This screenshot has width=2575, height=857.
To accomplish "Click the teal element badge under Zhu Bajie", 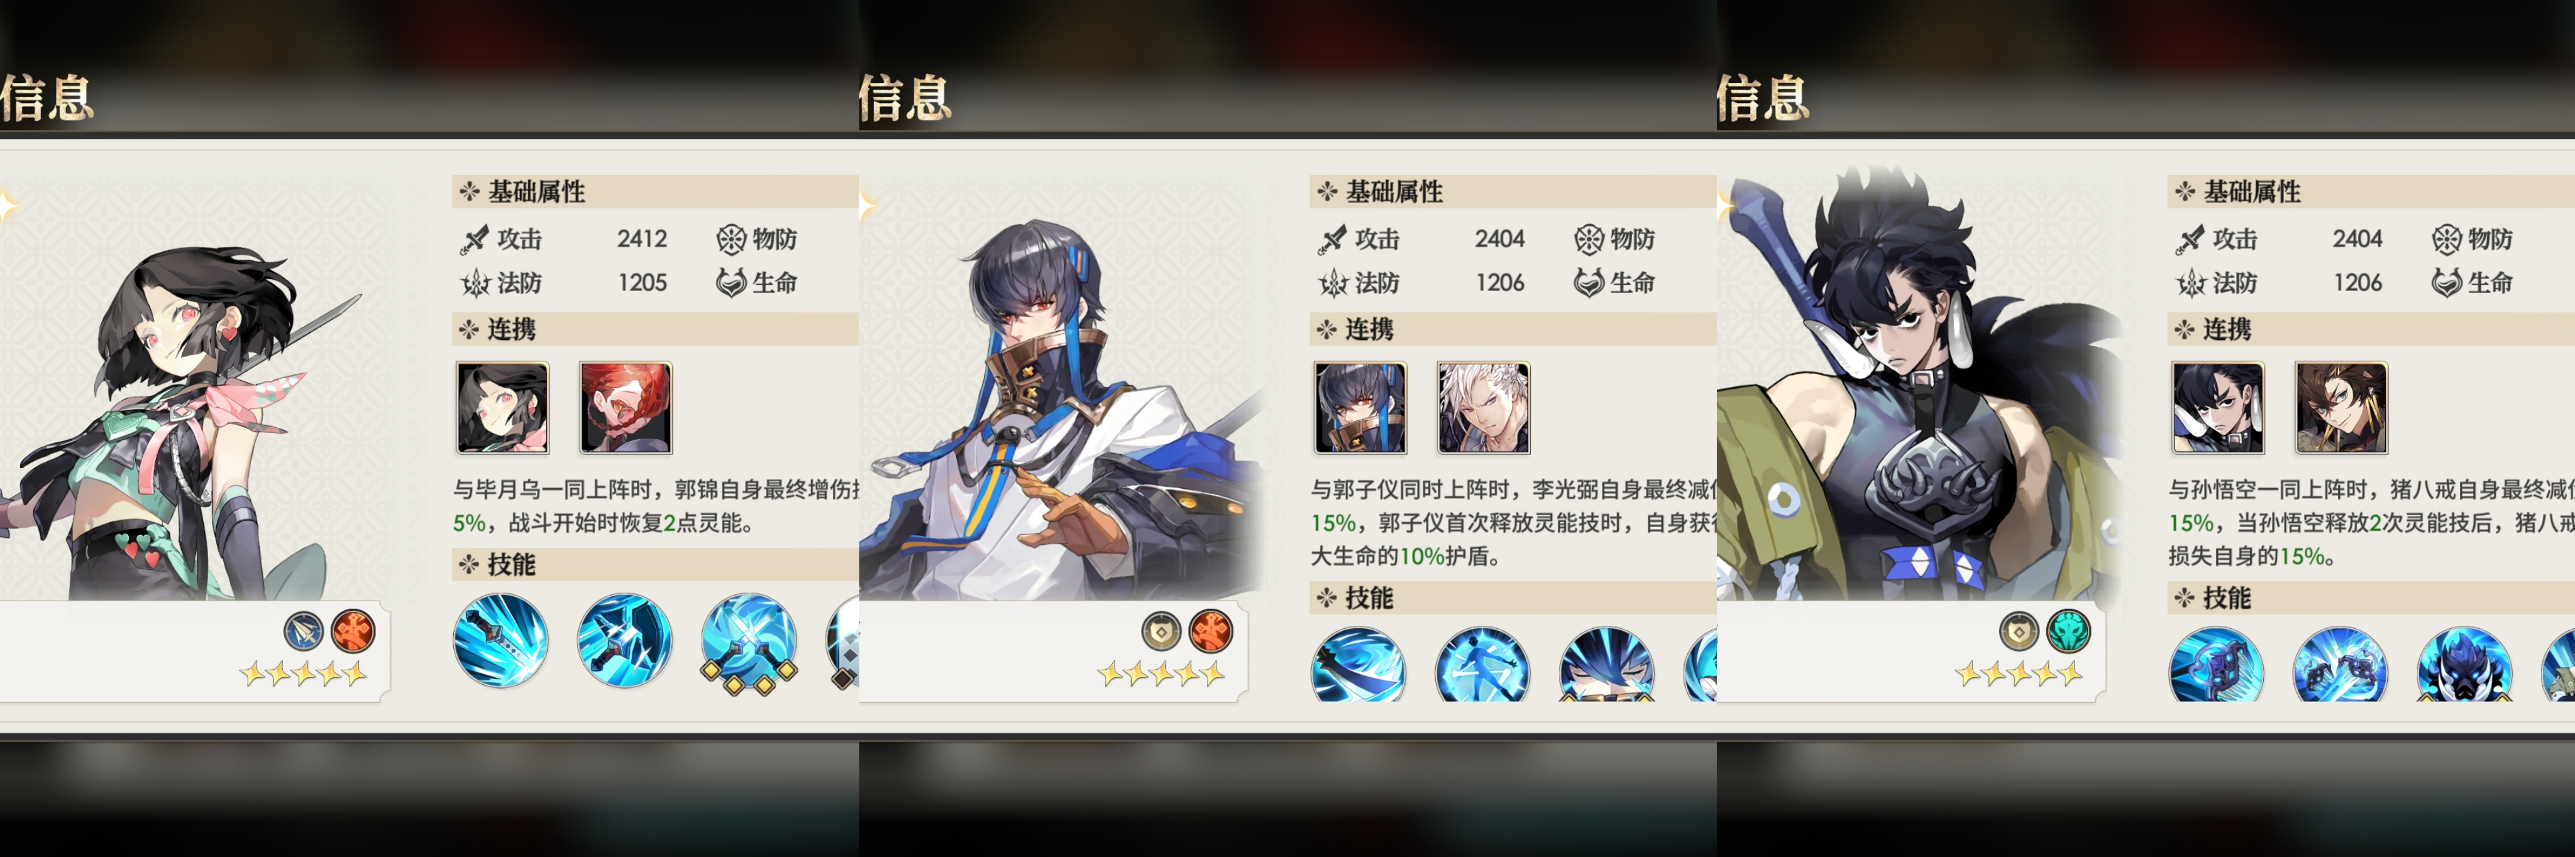I will (x=2068, y=631).
